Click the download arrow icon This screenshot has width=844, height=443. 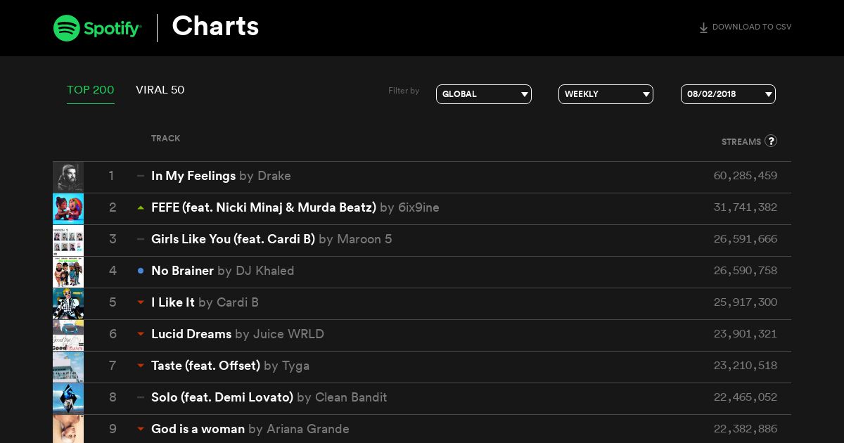click(x=703, y=28)
